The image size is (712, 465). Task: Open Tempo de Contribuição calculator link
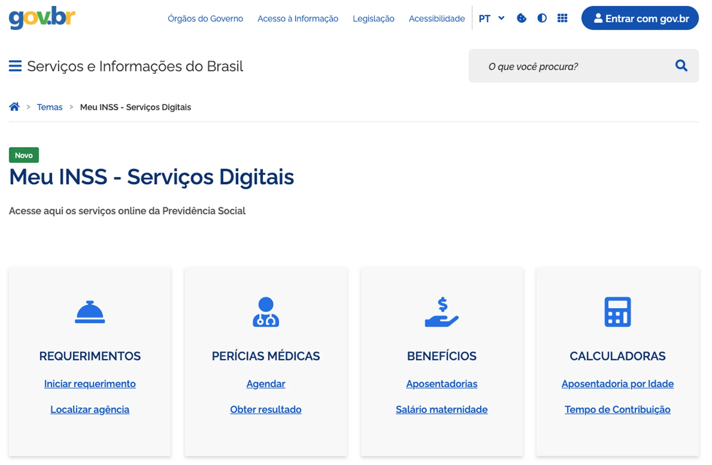coord(618,409)
